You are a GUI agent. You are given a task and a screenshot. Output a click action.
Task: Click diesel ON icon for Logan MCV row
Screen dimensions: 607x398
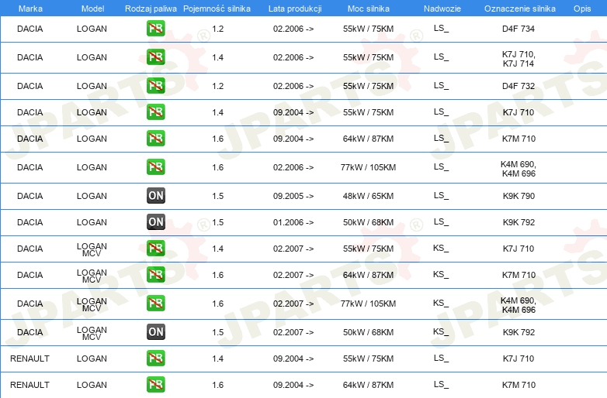point(155,332)
